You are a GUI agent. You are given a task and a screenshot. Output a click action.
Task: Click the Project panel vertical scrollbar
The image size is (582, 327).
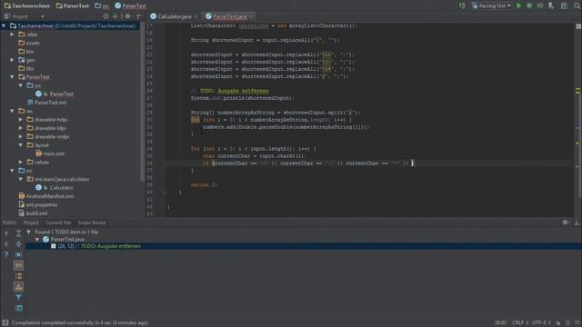143,102
